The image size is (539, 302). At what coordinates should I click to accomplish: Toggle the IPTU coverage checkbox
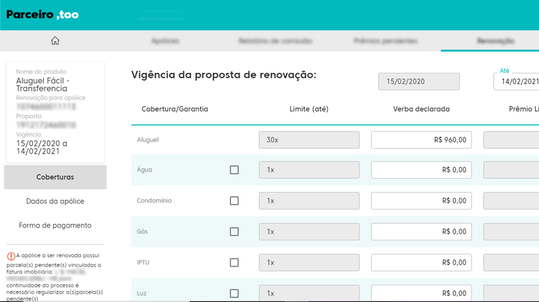point(234,262)
